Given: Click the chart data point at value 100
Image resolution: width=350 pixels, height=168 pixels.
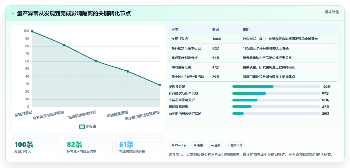Looking at the screenshot, I should tap(32, 31).
